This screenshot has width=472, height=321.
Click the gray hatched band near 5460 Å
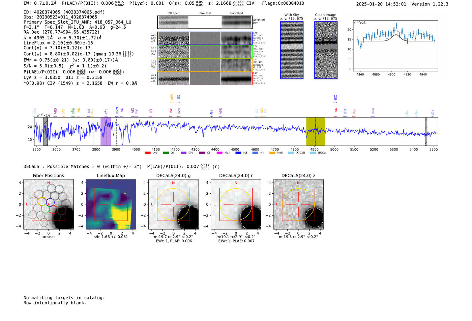426,132
